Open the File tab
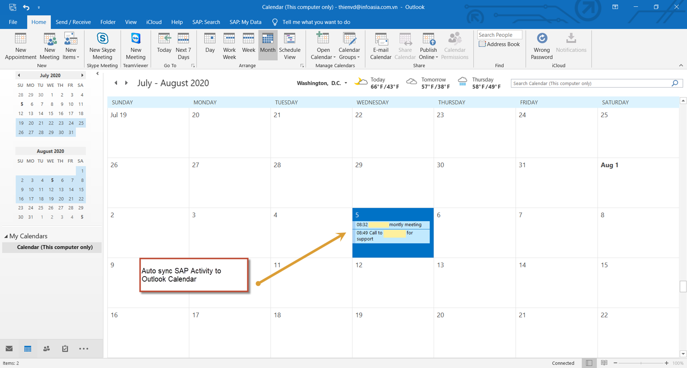The width and height of the screenshot is (687, 368). (13, 22)
